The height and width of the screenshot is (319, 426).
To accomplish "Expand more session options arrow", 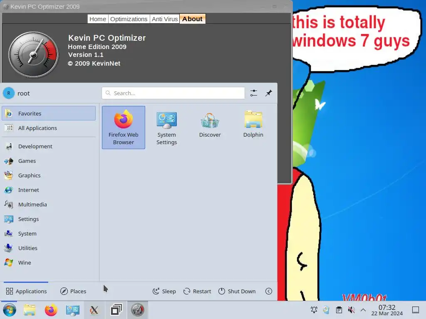I will coord(269,291).
